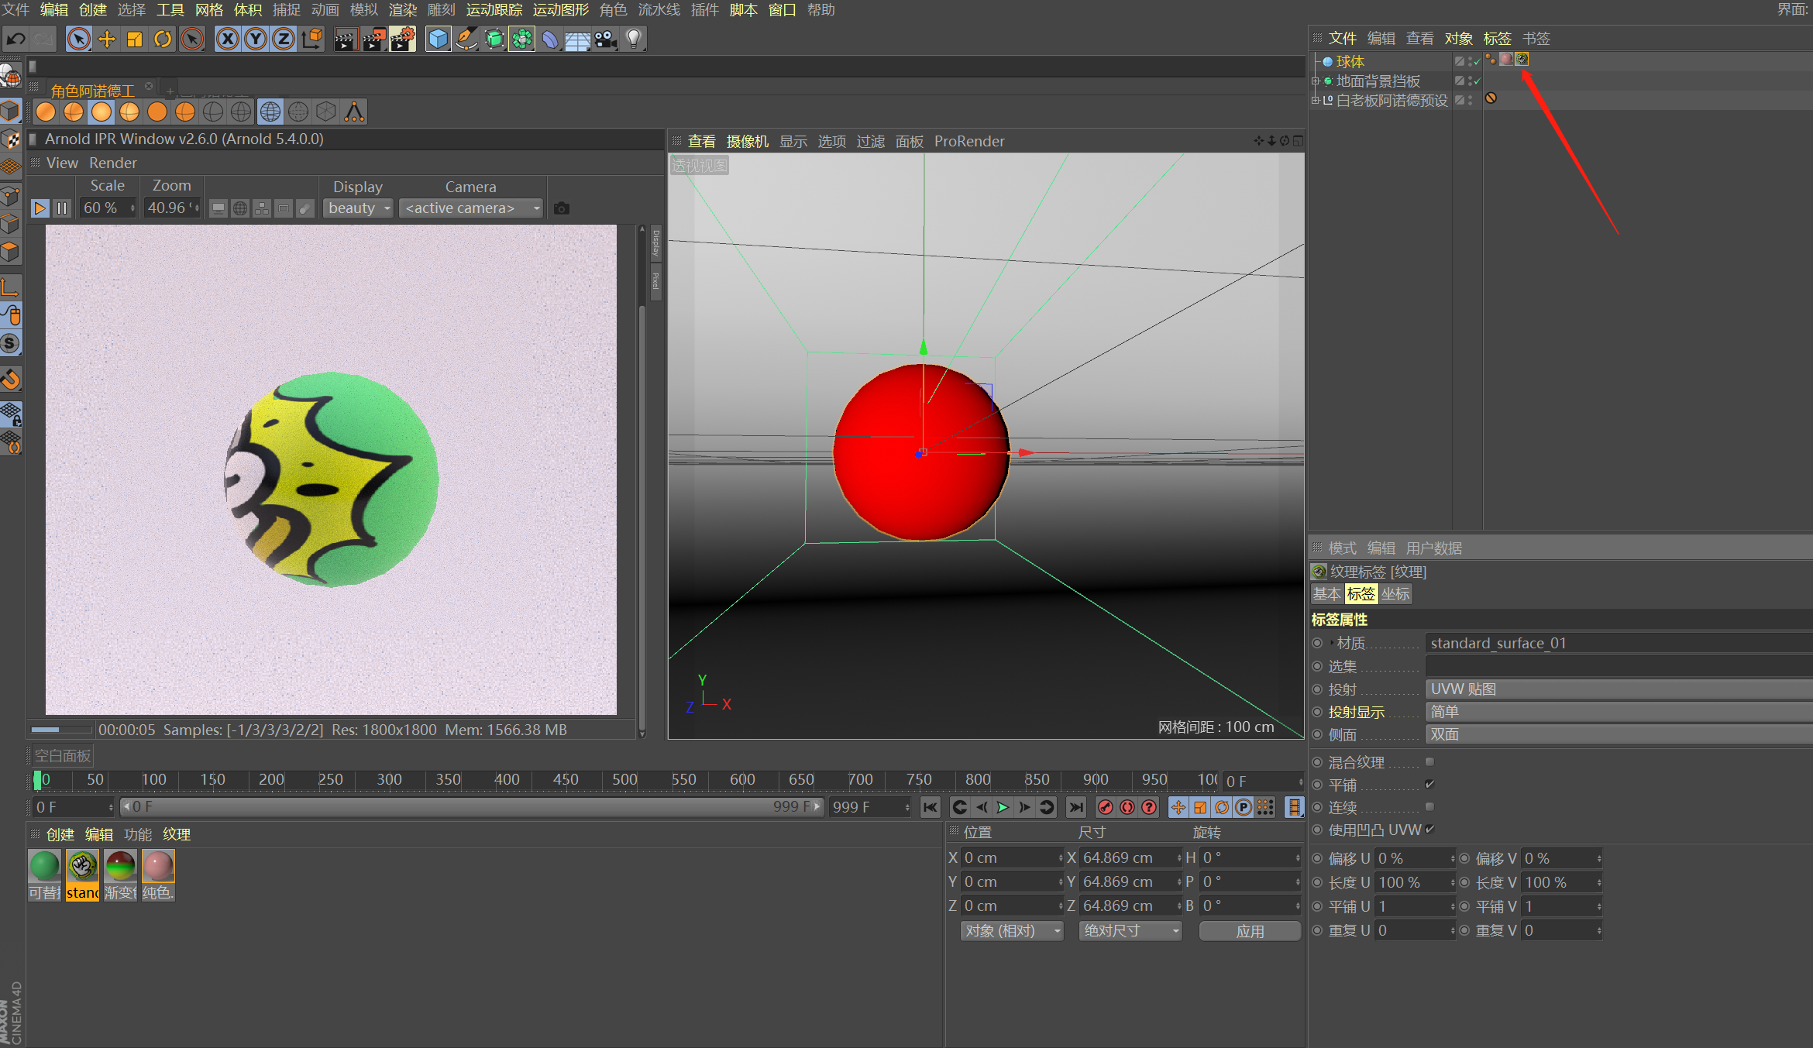Click the record active objects keyframe button

[x=1105, y=807]
